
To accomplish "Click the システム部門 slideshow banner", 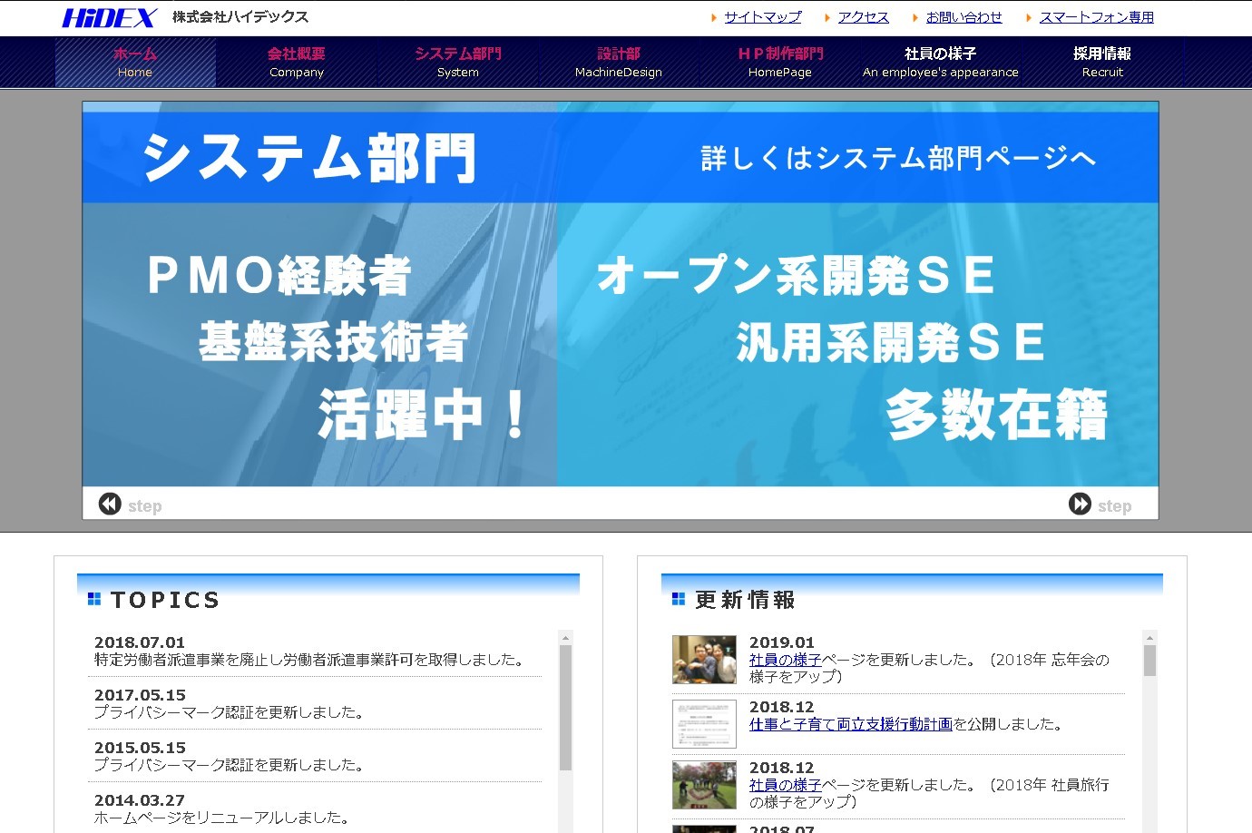I will click(621, 294).
